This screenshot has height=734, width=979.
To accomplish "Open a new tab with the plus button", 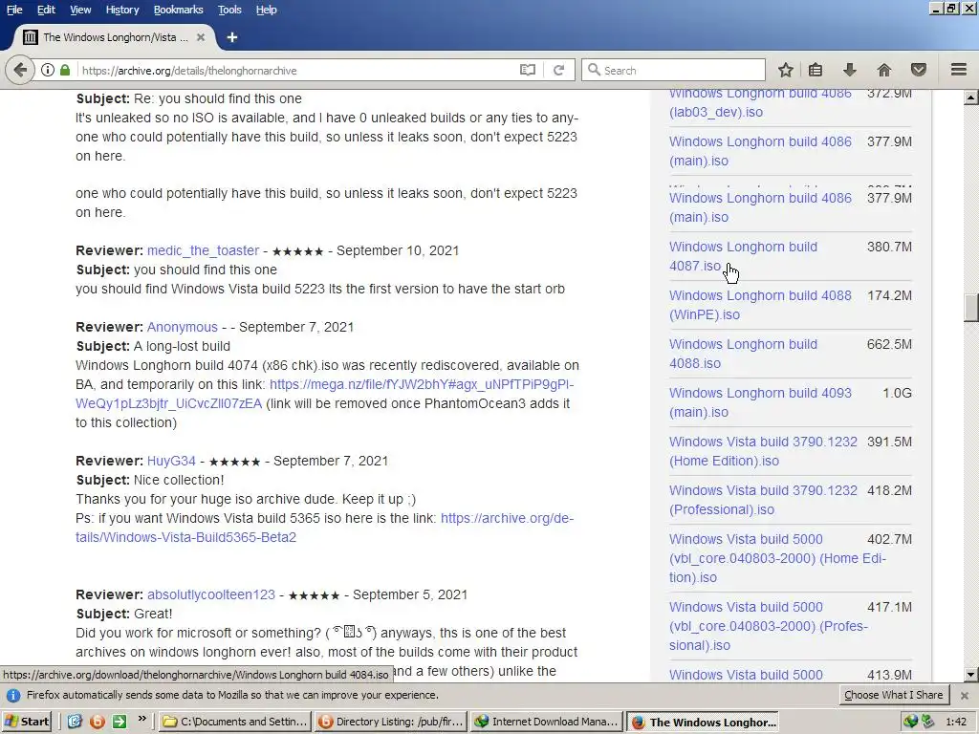I will (x=232, y=37).
